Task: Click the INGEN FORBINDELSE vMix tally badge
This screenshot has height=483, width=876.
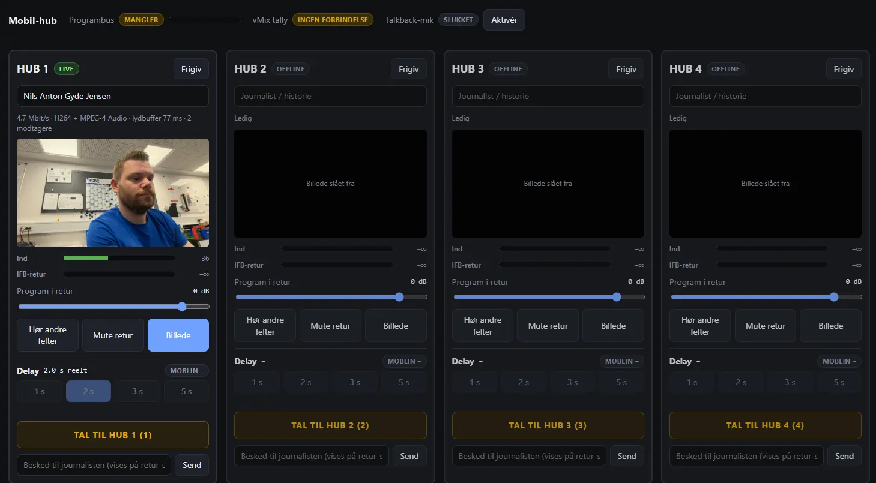Action: (333, 20)
